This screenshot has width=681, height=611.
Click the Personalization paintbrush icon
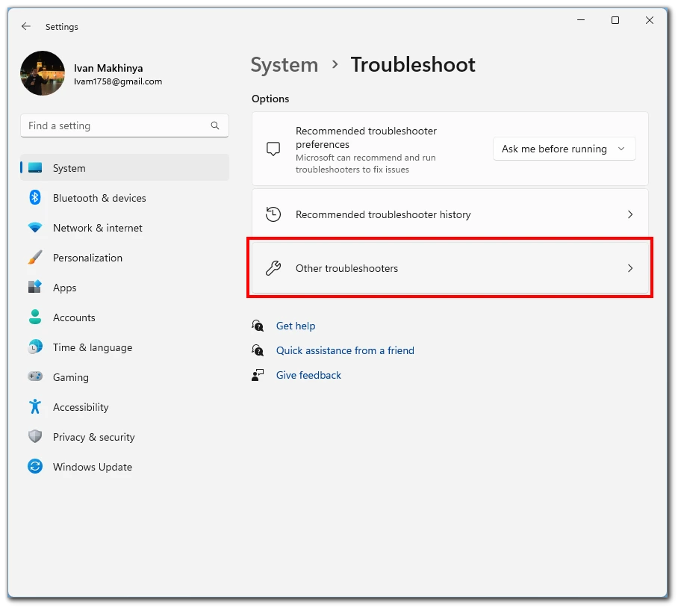[35, 257]
